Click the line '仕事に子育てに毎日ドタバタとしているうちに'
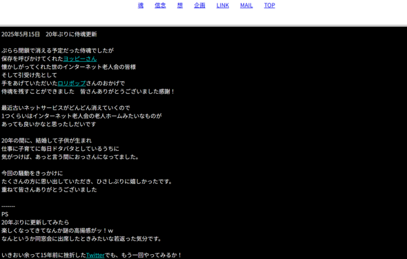 [x=60, y=149]
